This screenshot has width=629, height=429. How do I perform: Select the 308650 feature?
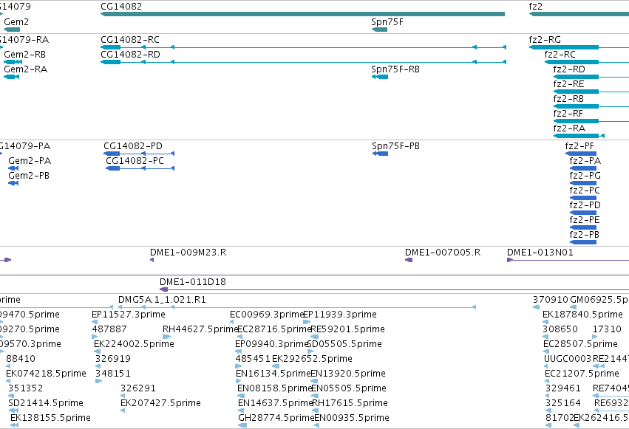click(x=545, y=337)
